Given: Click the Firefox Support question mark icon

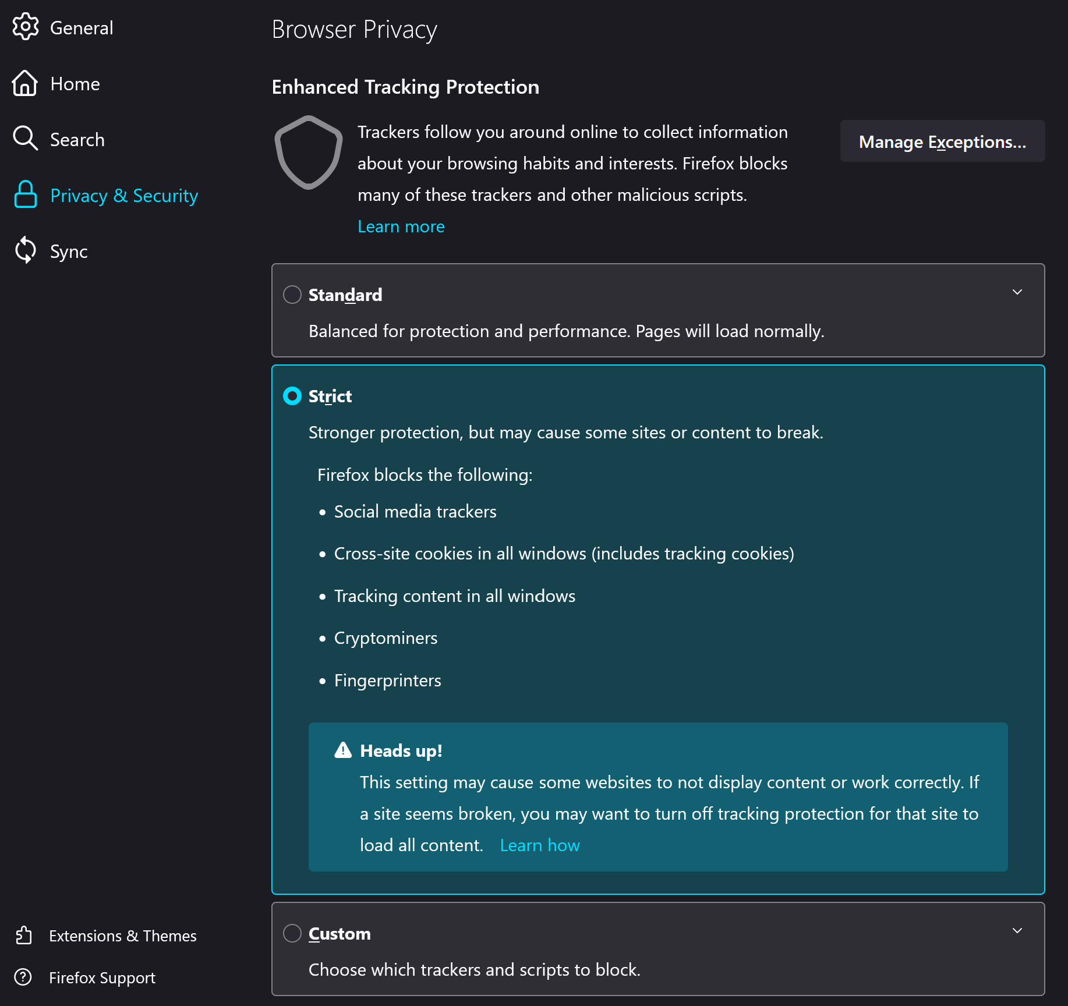Looking at the screenshot, I should [x=23, y=977].
